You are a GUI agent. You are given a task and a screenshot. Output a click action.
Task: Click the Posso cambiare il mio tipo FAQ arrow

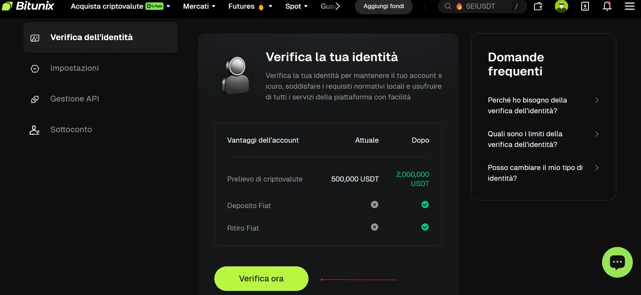coord(597,168)
